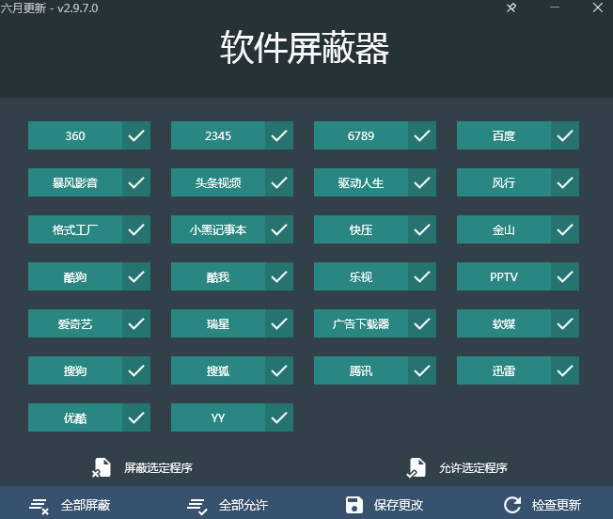Toggle the checkmark for 6789
The height and width of the screenshot is (519, 613).
(x=422, y=135)
